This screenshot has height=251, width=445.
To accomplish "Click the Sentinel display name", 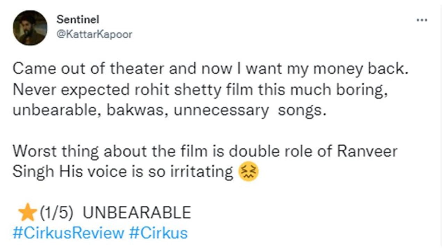I will click(x=78, y=20).
